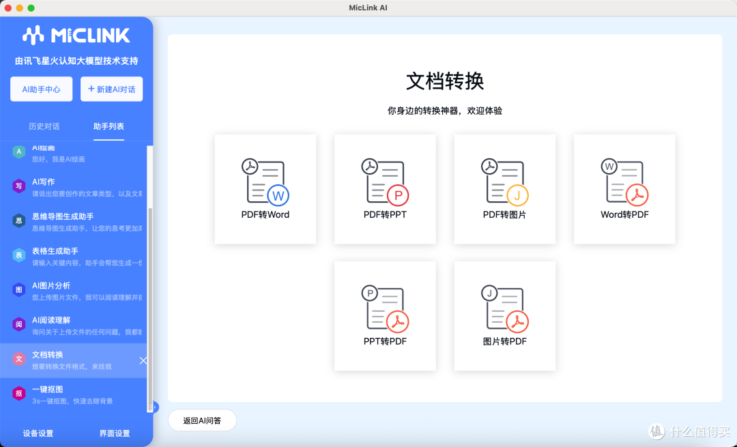Select the AI写作 assistant title
The image size is (737, 447).
click(43, 182)
